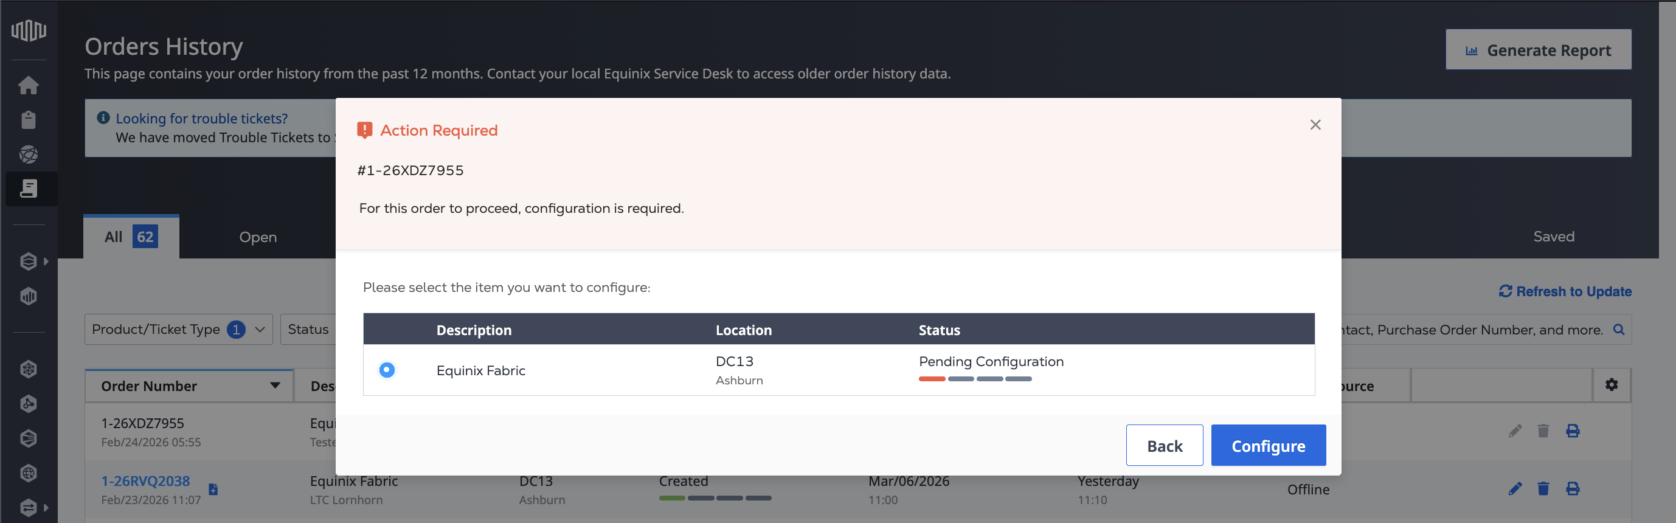Delete order 1-26RVQ2038 with trash icon

1543,488
